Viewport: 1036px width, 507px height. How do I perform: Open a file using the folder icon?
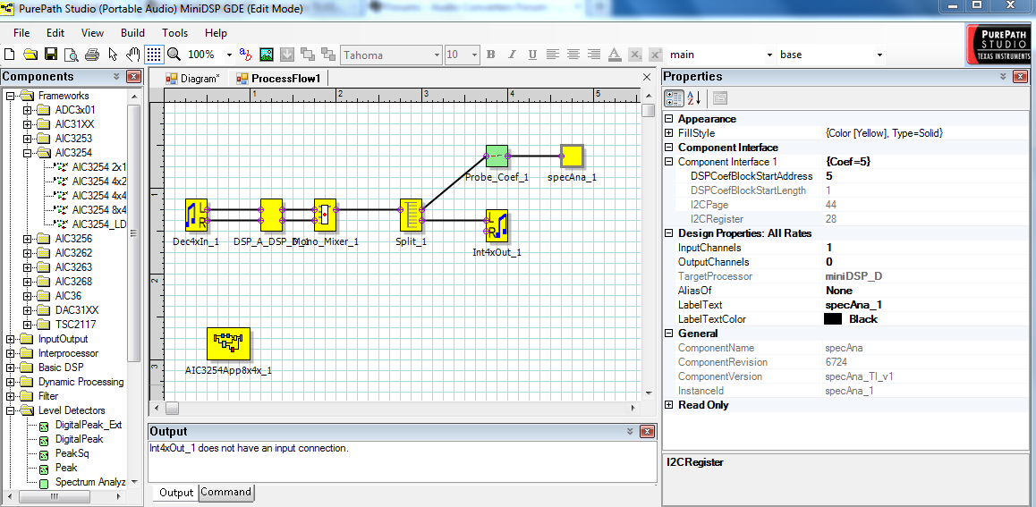tap(30, 55)
